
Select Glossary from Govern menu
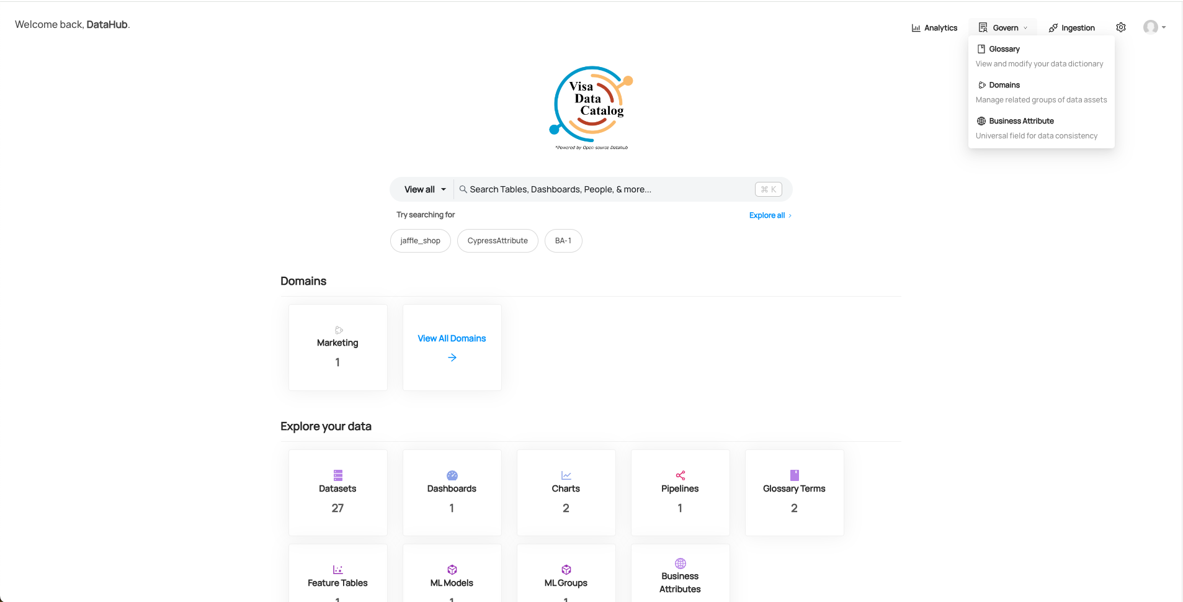1004,49
